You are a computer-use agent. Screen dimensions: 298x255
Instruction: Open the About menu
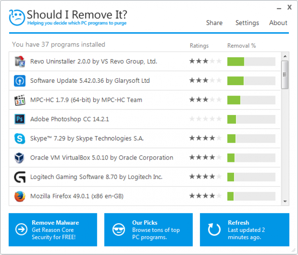278,23
